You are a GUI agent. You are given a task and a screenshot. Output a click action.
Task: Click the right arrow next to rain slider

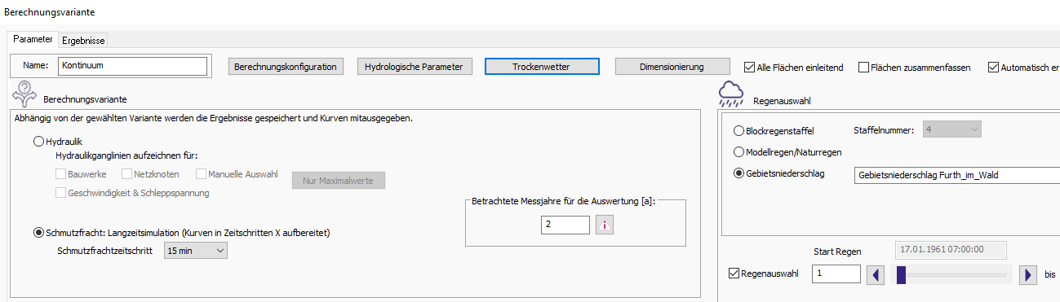click(x=1028, y=274)
